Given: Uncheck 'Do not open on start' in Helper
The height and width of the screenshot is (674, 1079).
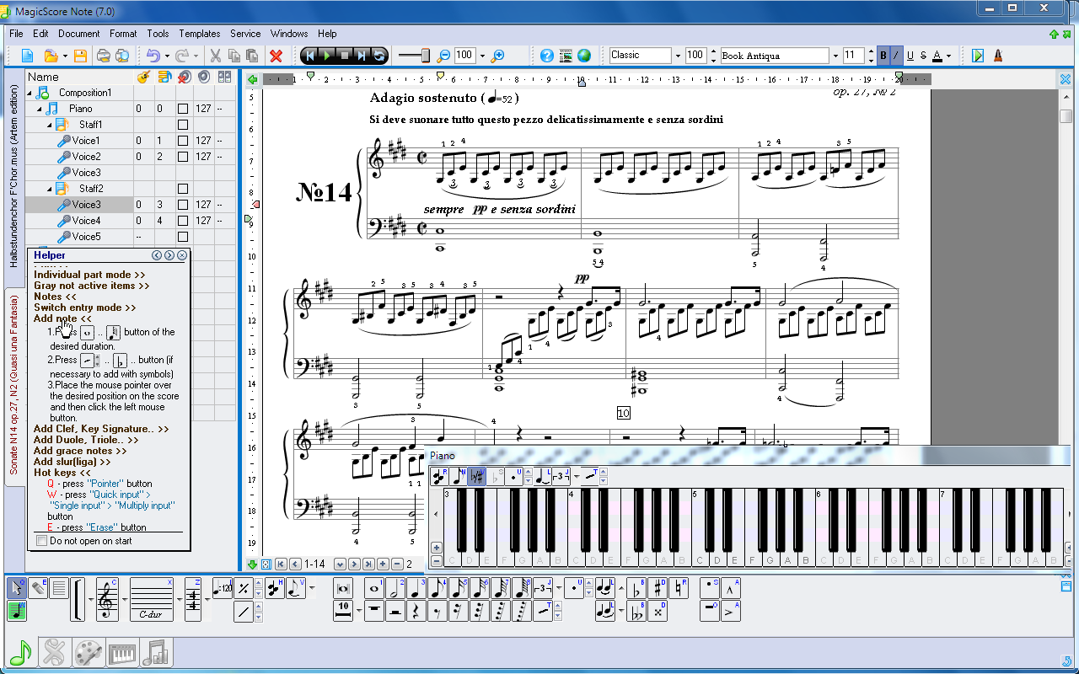Looking at the screenshot, I should tap(40, 541).
